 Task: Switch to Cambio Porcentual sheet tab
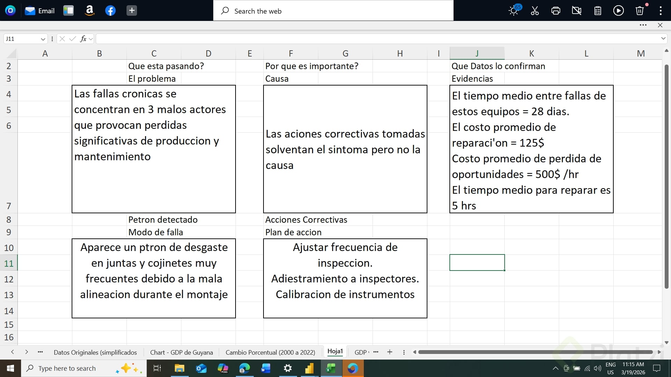coord(270,352)
